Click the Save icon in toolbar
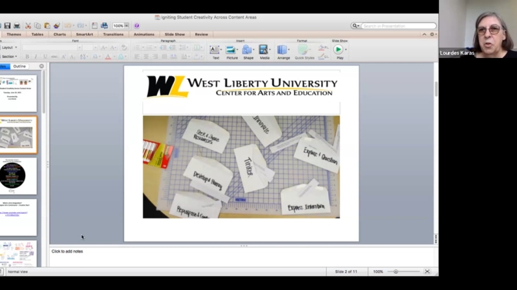The image size is (517, 290). [x=7, y=26]
